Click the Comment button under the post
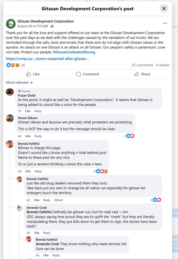 coord(87,74)
